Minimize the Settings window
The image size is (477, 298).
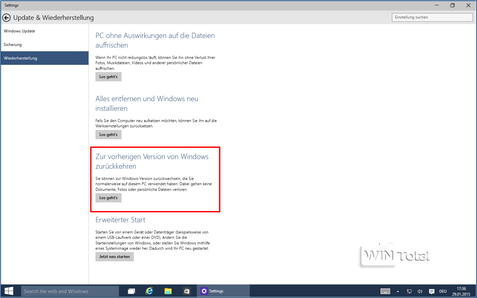pyautogui.click(x=437, y=5)
